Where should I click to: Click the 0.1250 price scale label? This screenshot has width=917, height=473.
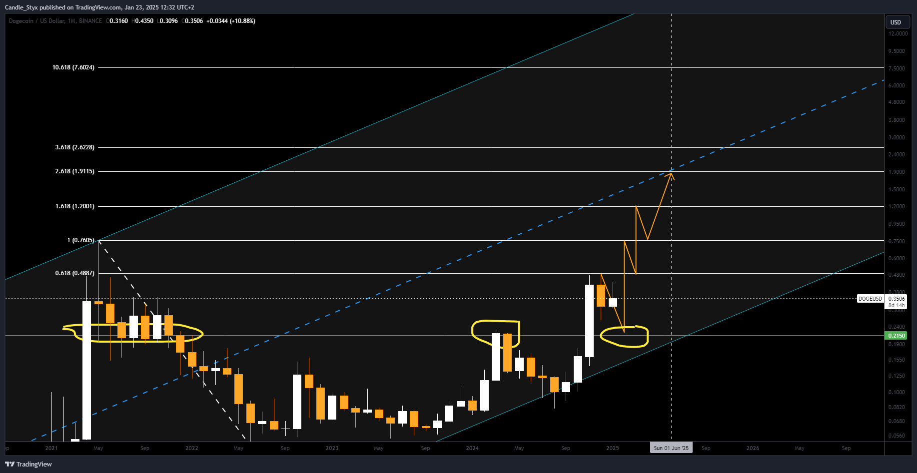897,376
